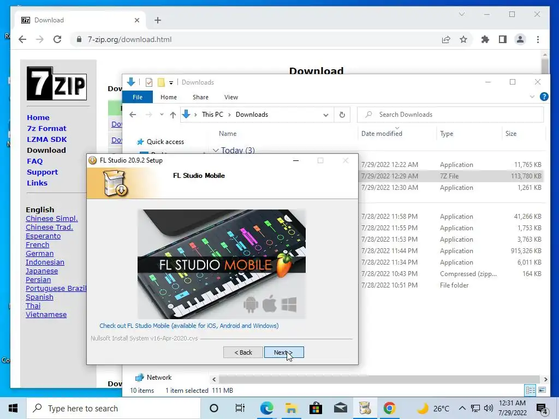Open Task View on taskbar
Screen dimensions: 559x419
pyautogui.click(x=240, y=408)
